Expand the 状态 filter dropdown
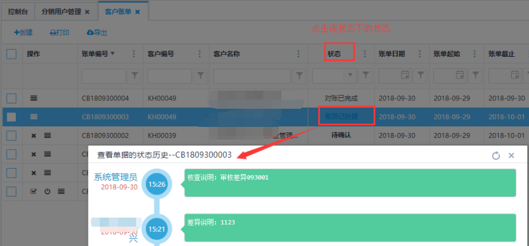Viewport: 529px width, 246px height. tap(349, 75)
